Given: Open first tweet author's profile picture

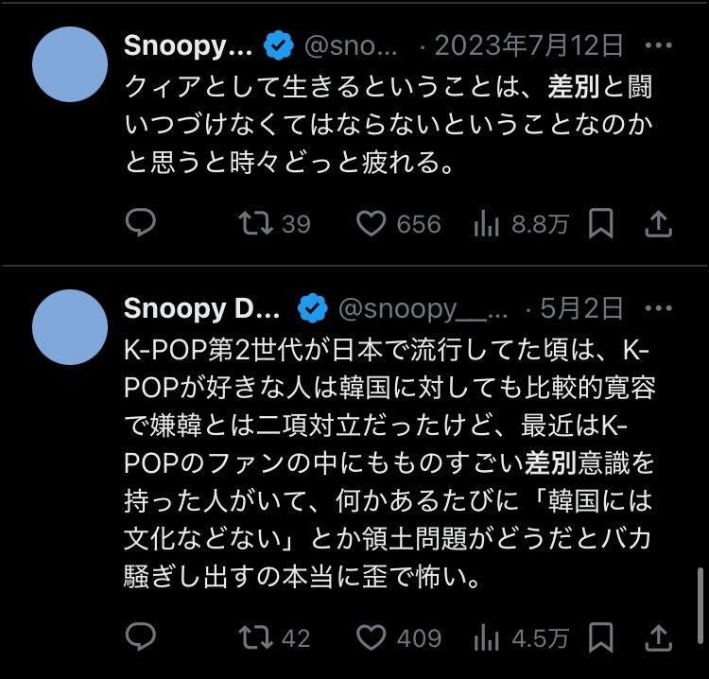Looking at the screenshot, I should 69,64.
